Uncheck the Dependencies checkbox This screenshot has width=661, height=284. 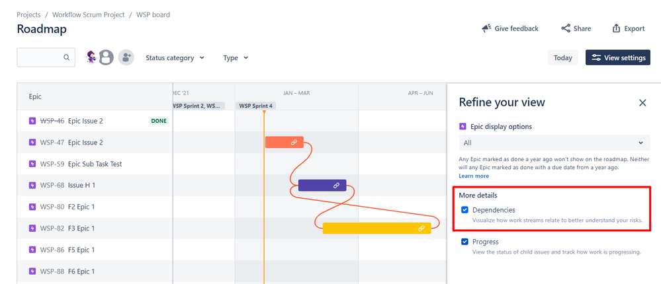coord(464,209)
